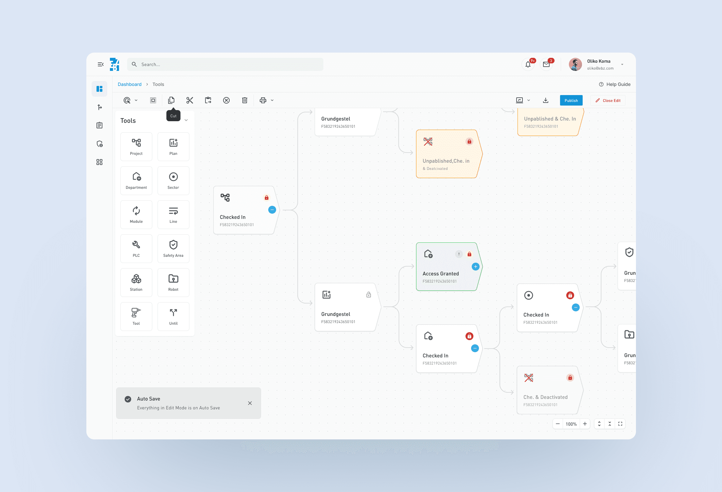Viewport: 722px width, 492px height.
Task: Toggle lock on the Sector Checked In node
Action: pos(570,295)
